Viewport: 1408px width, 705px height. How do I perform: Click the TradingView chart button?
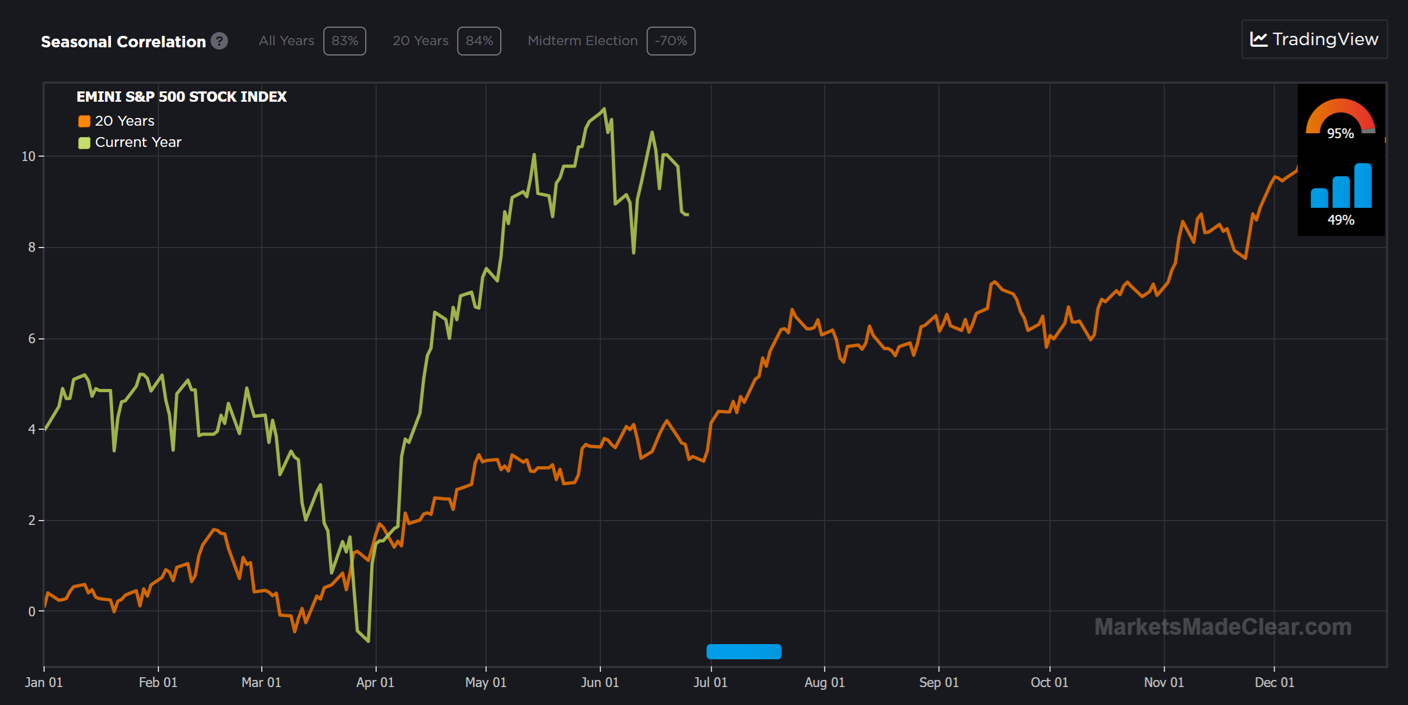[x=1314, y=39]
